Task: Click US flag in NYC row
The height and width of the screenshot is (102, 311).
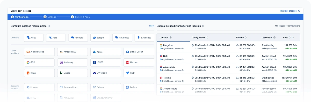Action: pyautogui.click(x=161, y=56)
